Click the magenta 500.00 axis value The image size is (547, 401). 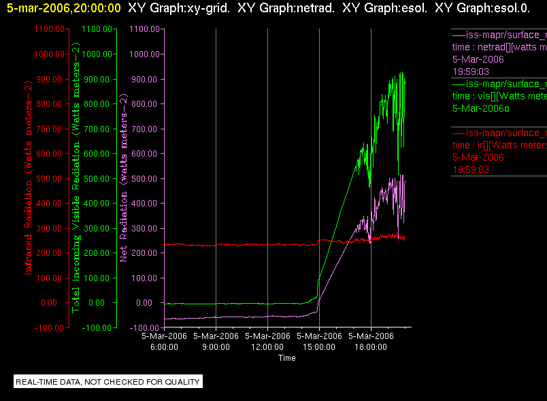tap(144, 178)
